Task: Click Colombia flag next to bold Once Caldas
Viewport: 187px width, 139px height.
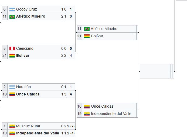Action: point(12,94)
